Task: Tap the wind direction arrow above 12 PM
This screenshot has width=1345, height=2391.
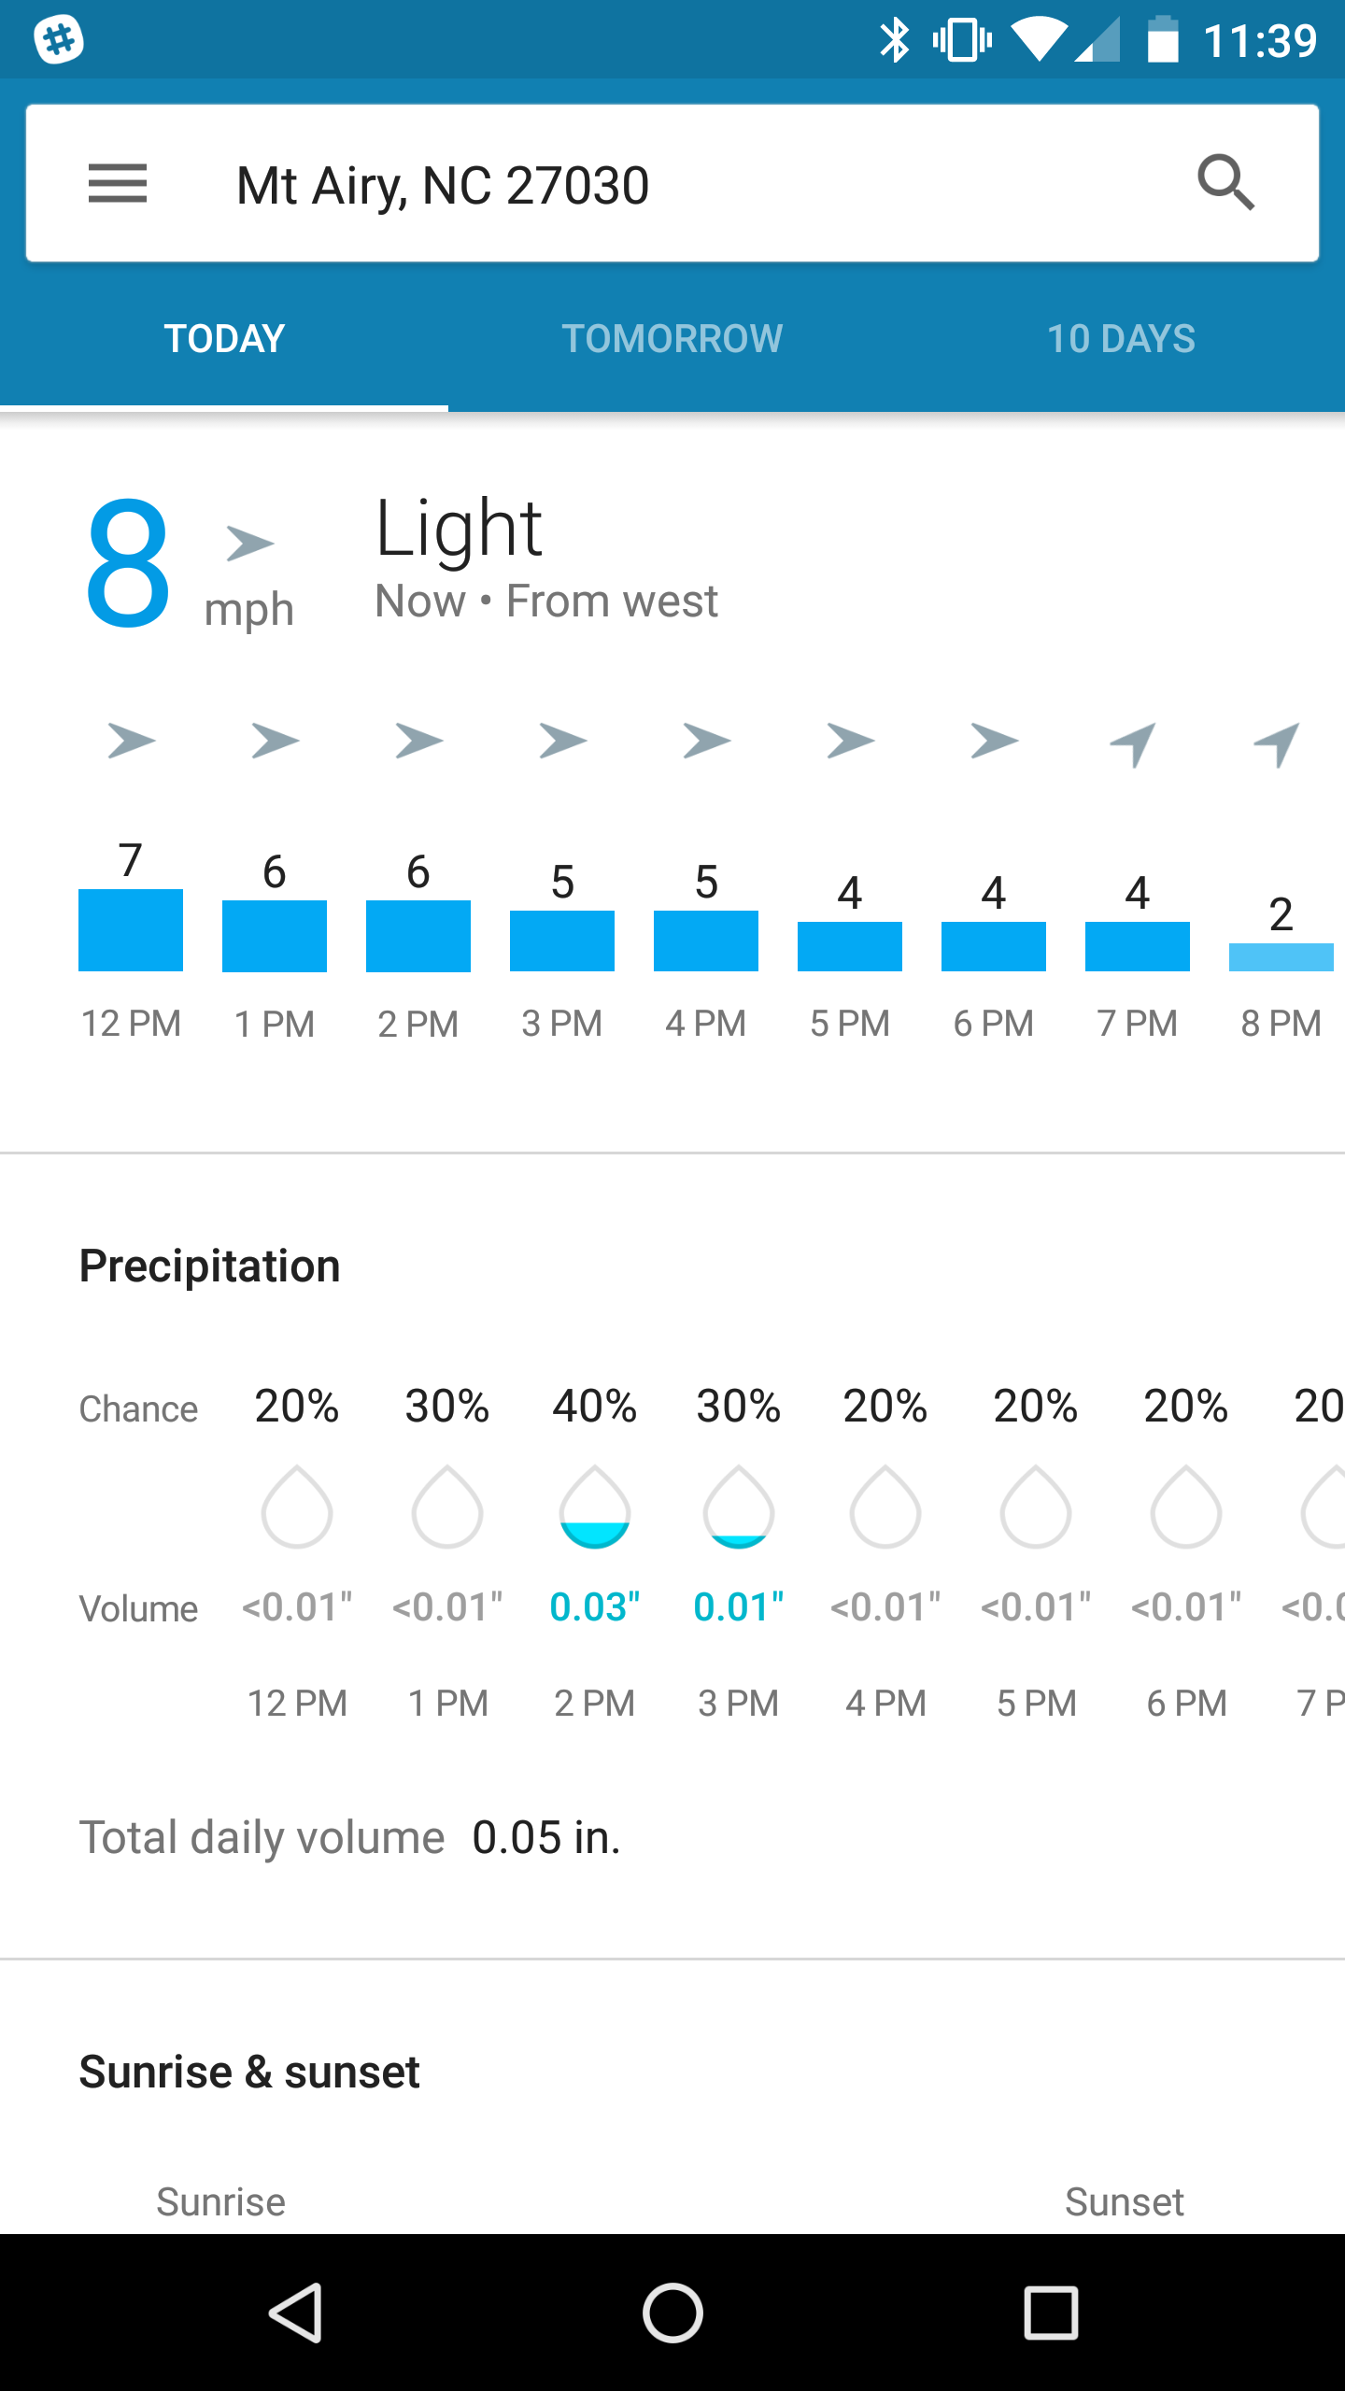Action: [130, 741]
